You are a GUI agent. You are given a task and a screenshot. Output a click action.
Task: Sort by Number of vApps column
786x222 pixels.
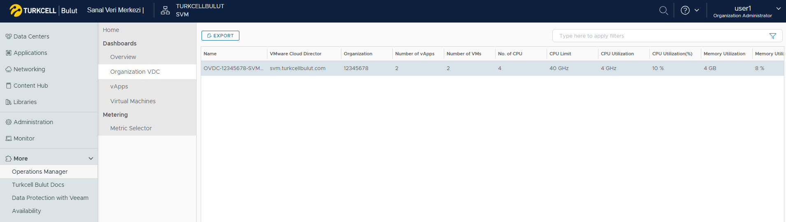pos(415,54)
